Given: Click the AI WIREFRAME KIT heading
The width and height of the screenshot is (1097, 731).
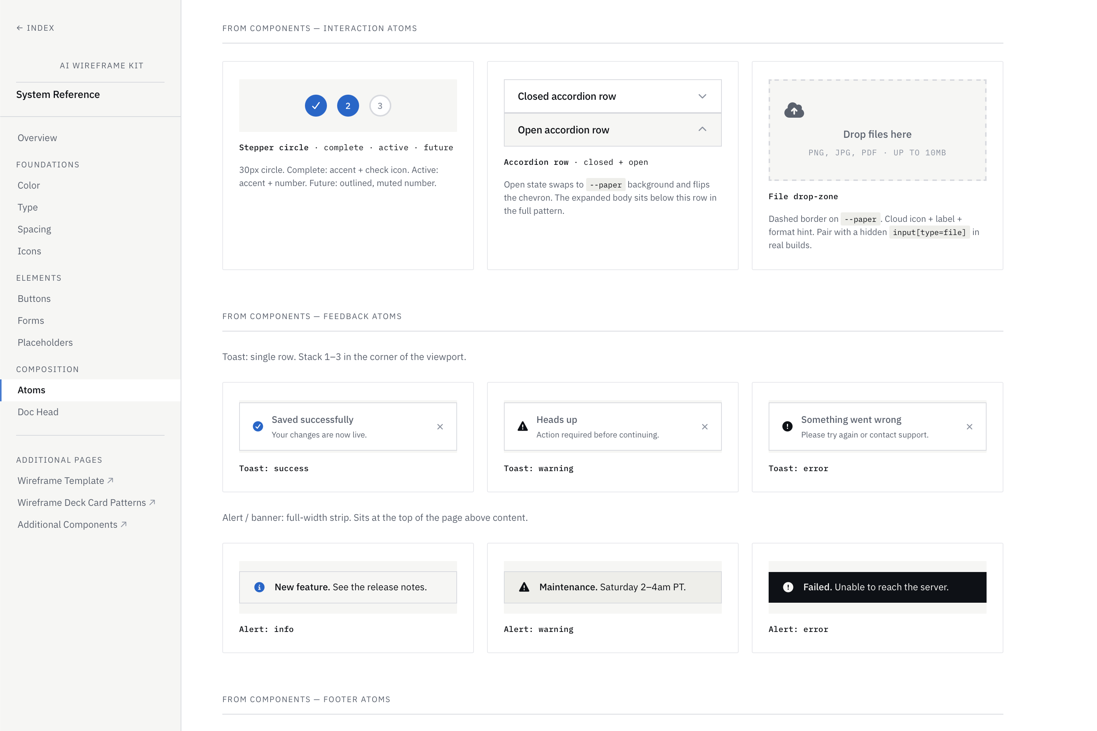Looking at the screenshot, I should [x=102, y=66].
